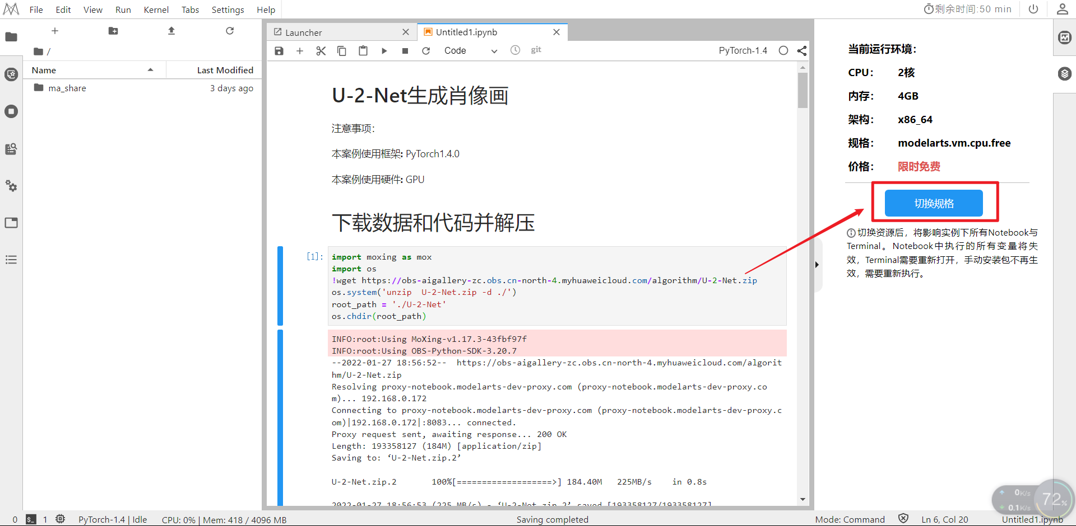This screenshot has height=526, width=1076.
Task: Click Ln 6, Col 20 in status bar
Action: [945, 520]
